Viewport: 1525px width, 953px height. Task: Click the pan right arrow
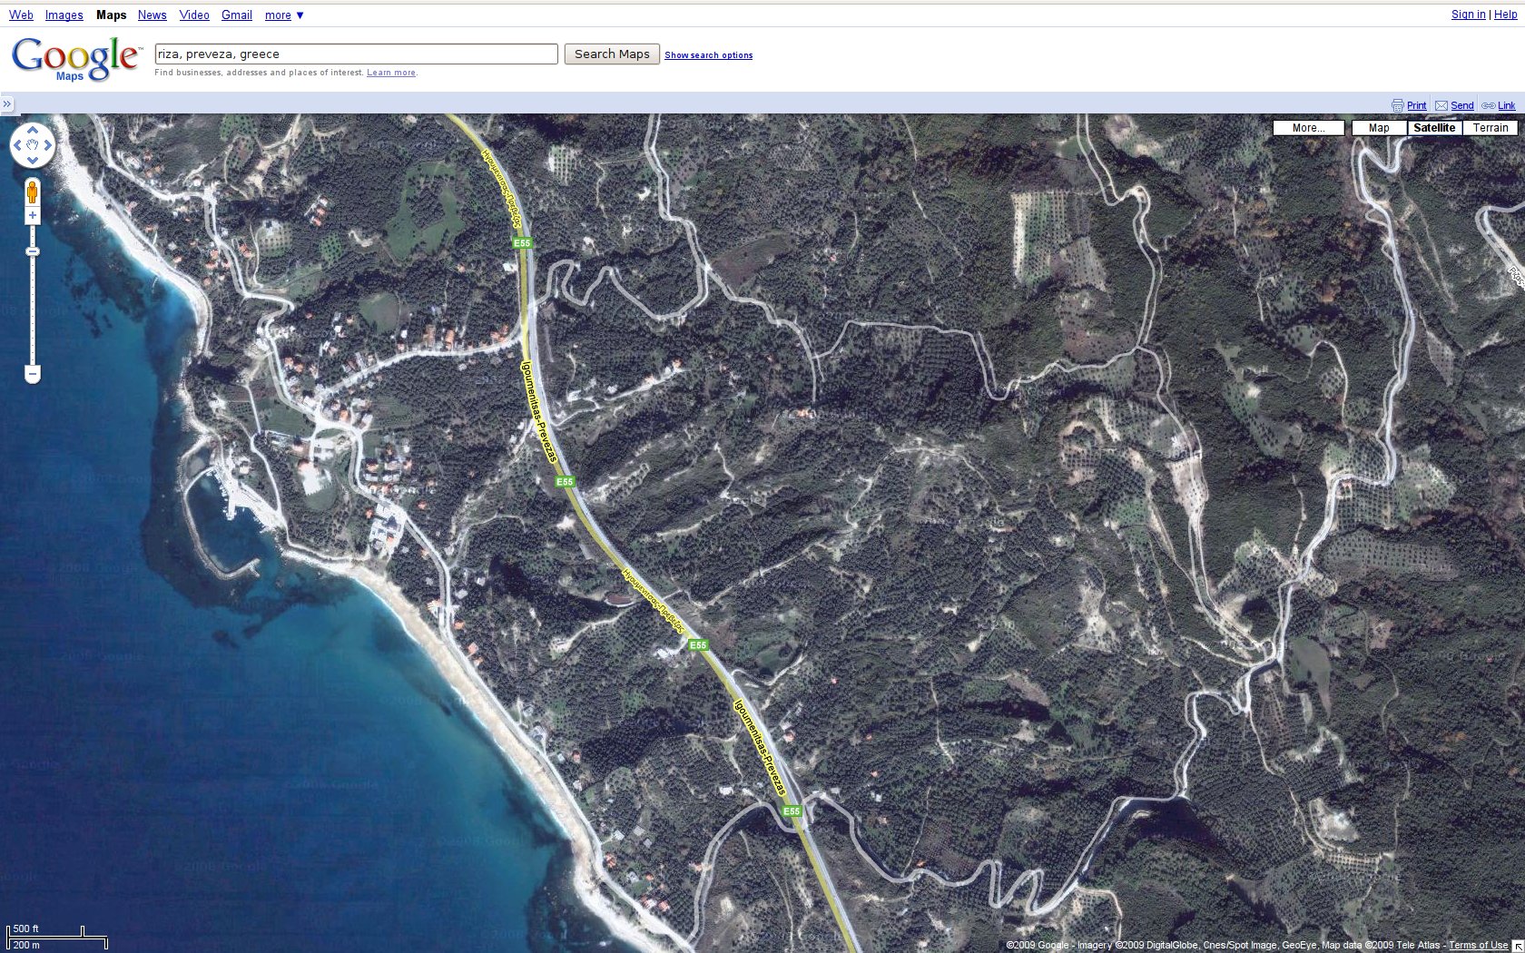click(47, 145)
